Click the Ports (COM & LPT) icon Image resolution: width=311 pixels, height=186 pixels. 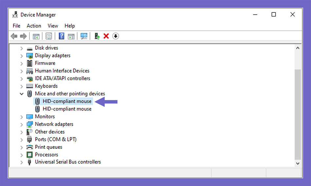tap(29, 139)
